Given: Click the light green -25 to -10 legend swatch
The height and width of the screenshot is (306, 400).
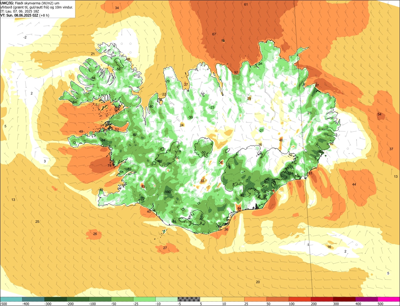Looking at the screenshot, I should click(144, 299).
